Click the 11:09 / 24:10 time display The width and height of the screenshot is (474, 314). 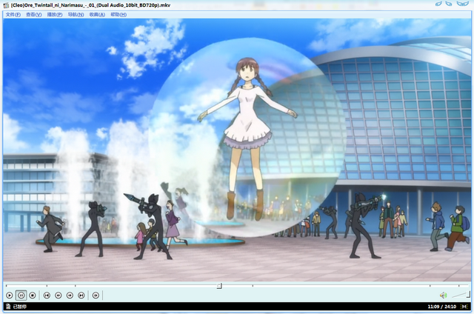tap(441, 307)
